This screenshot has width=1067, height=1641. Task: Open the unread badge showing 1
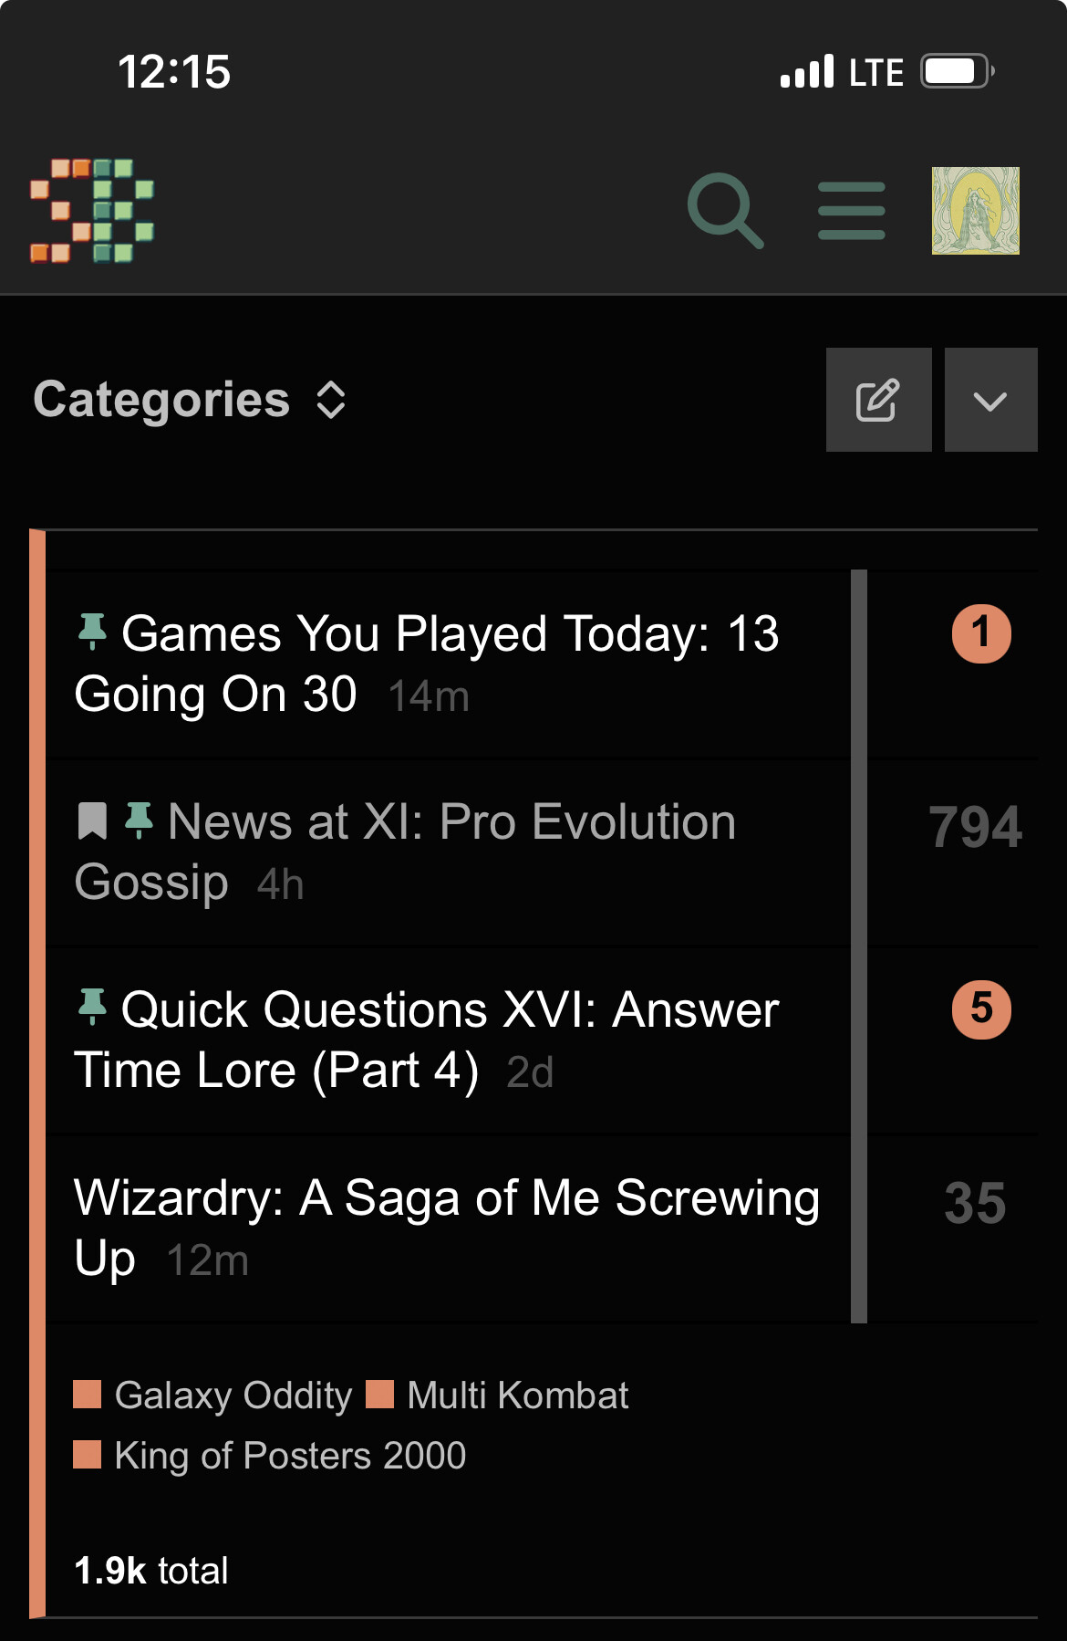pyautogui.click(x=981, y=633)
